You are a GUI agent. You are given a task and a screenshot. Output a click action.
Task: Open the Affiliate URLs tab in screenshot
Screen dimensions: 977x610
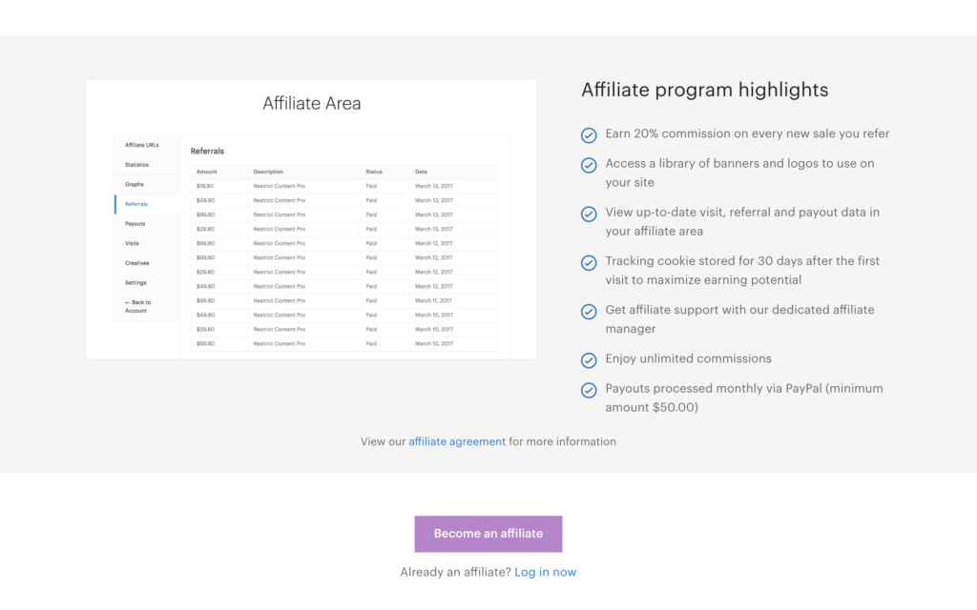[142, 145]
